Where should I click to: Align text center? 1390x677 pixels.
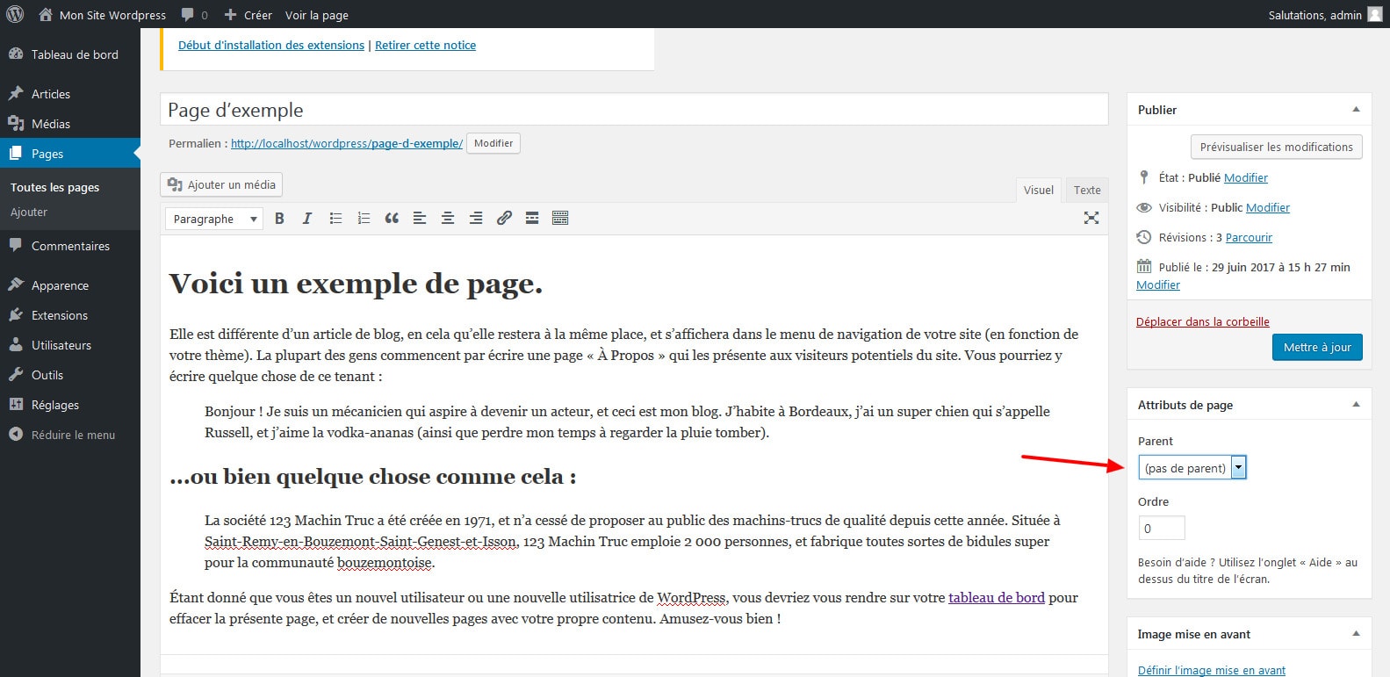point(448,219)
